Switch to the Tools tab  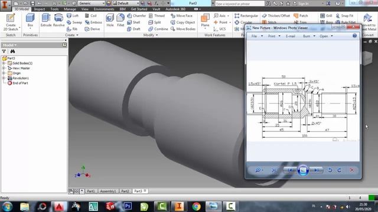tap(54, 9)
